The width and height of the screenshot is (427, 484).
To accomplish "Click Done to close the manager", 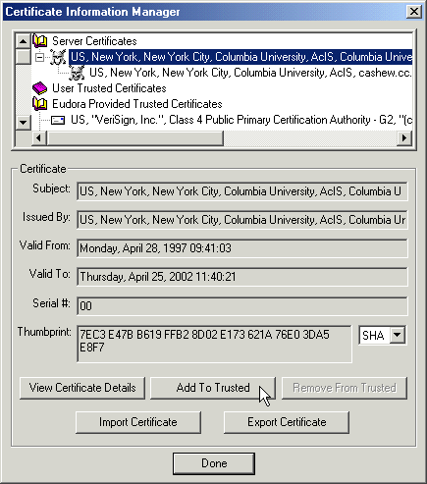I will click(214, 463).
